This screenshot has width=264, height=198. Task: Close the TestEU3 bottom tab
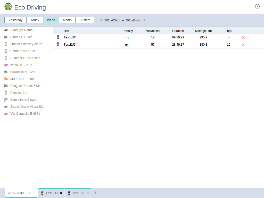[x=61, y=193]
